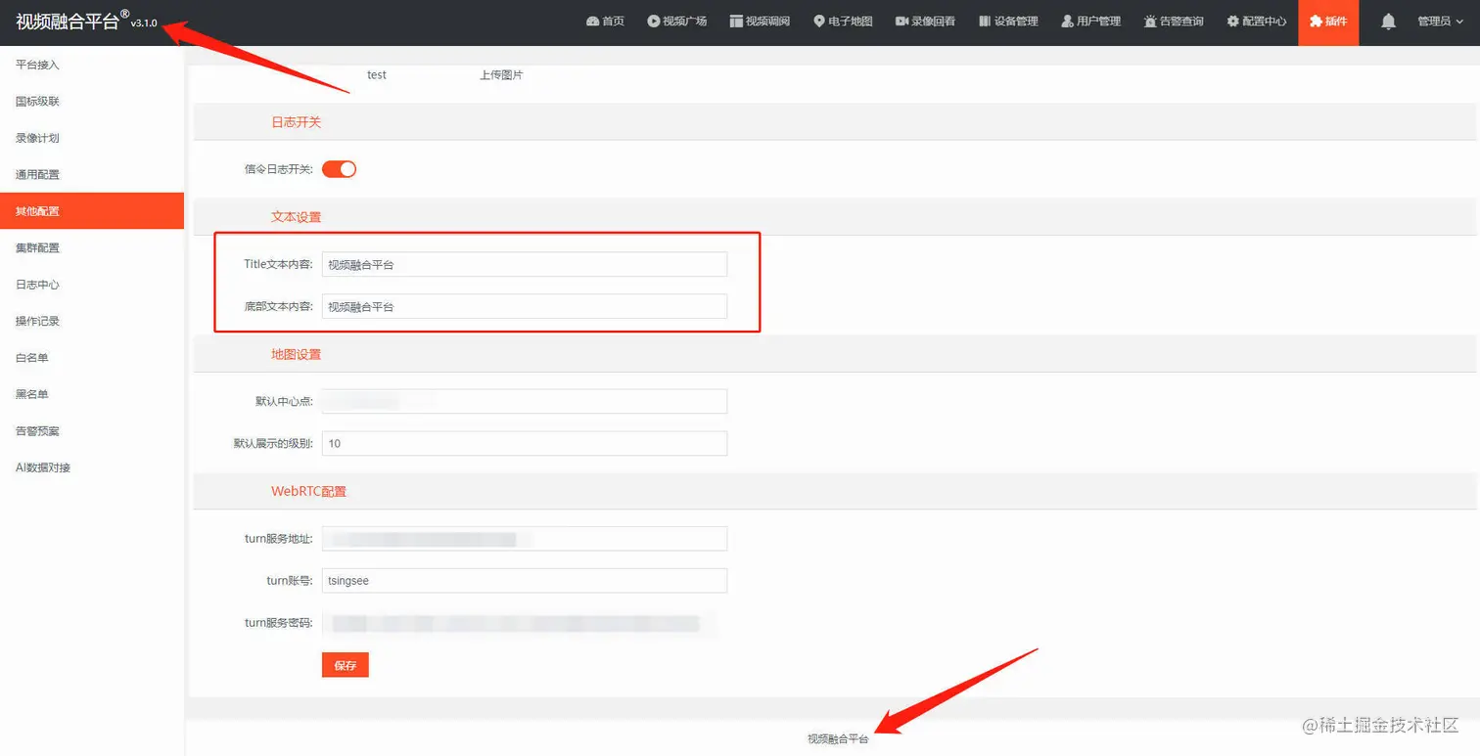Open notifications bell icon
This screenshot has width=1480, height=756.
click(1388, 22)
